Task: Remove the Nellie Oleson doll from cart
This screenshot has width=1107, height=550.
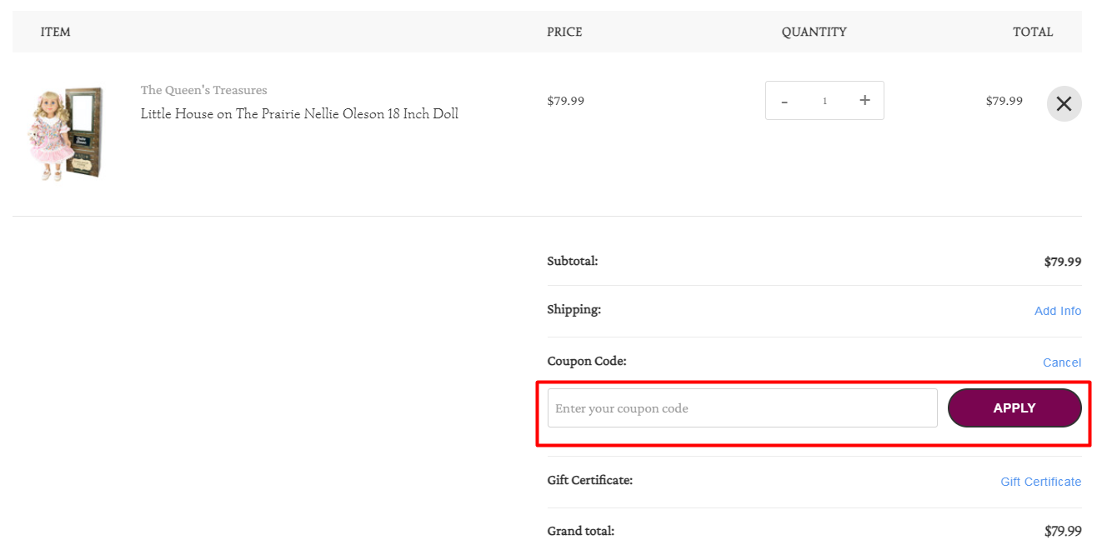Action: click(x=1064, y=104)
